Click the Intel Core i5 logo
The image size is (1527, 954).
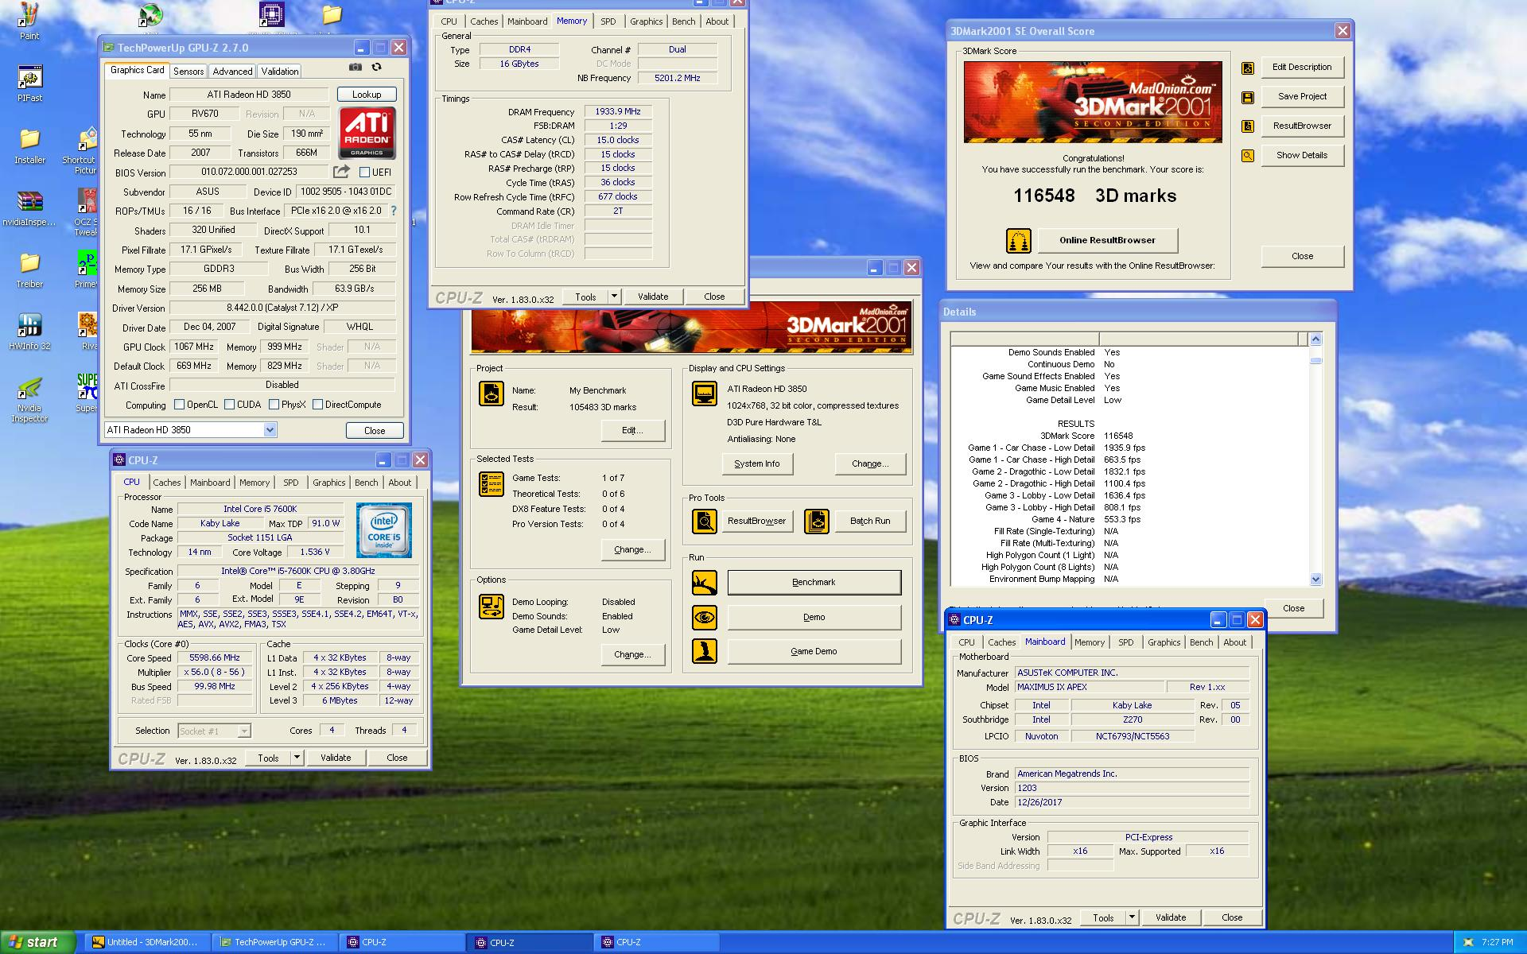tap(383, 529)
